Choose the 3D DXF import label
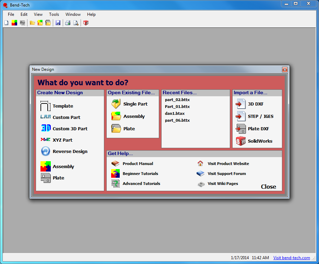Viewport: 319px width, 264px height. [256, 104]
